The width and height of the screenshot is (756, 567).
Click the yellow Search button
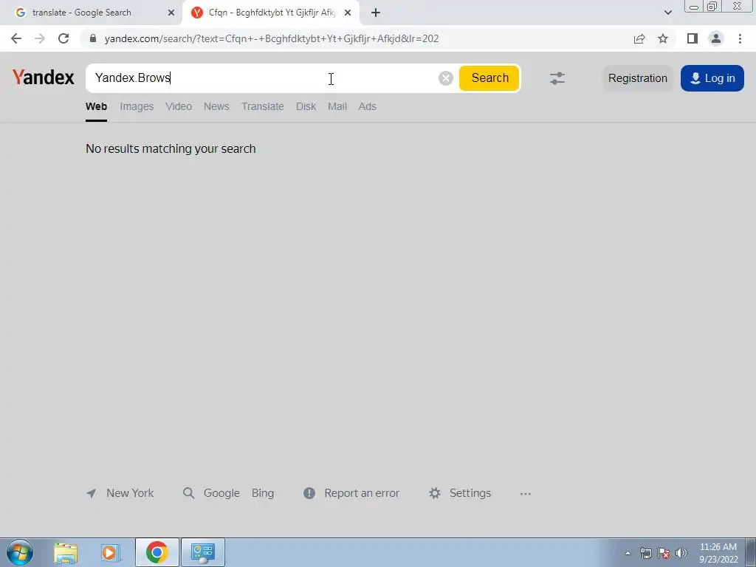tap(489, 78)
